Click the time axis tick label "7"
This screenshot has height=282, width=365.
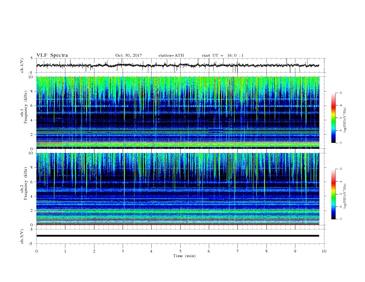[x=238, y=251]
